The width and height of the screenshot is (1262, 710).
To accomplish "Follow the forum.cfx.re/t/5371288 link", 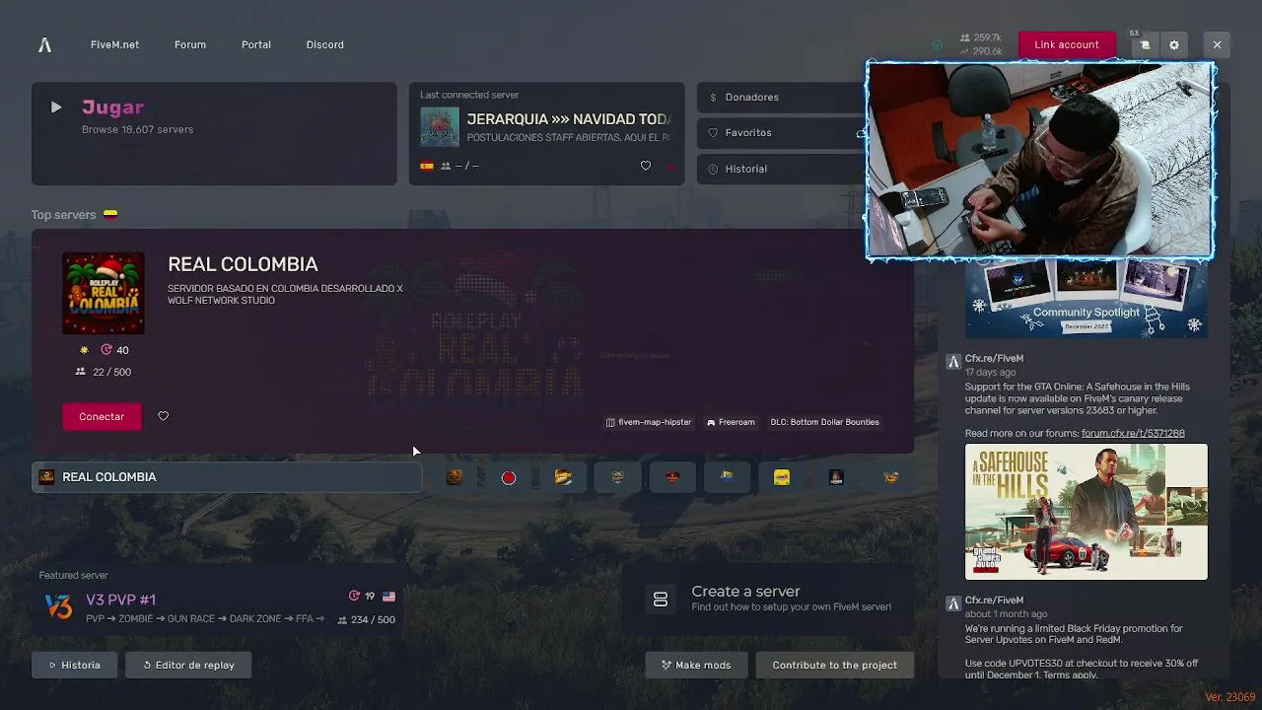I will tap(1133, 433).
